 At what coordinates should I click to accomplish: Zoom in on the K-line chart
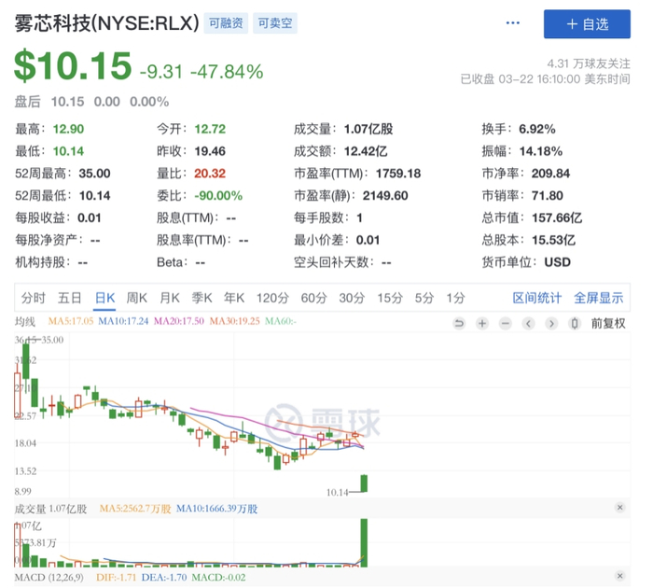tap(482, 323)
